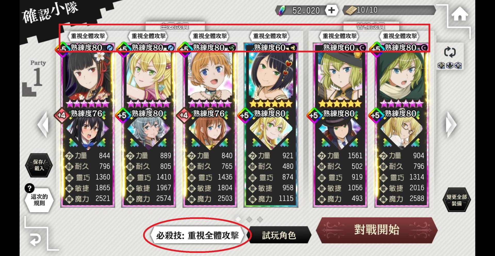This screenshot has width=495, height=256.
Task: Switch to the next party with right arrow
Action: point(451,125)
